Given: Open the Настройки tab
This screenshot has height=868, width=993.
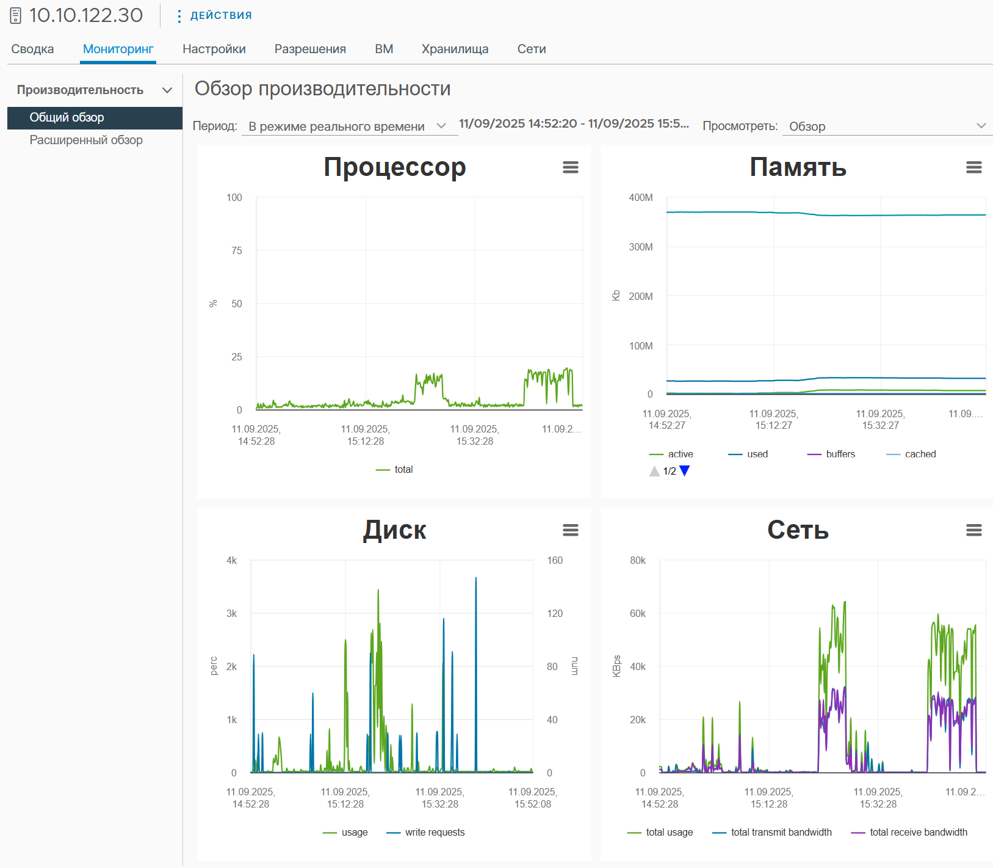Looking at the screenshot, I should pyautogui.click(x=214, y=49).
